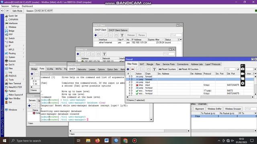Screen dimensions: 257x144
Task: Open Google Chrome from the taskbar
Action: click(125, 140)
